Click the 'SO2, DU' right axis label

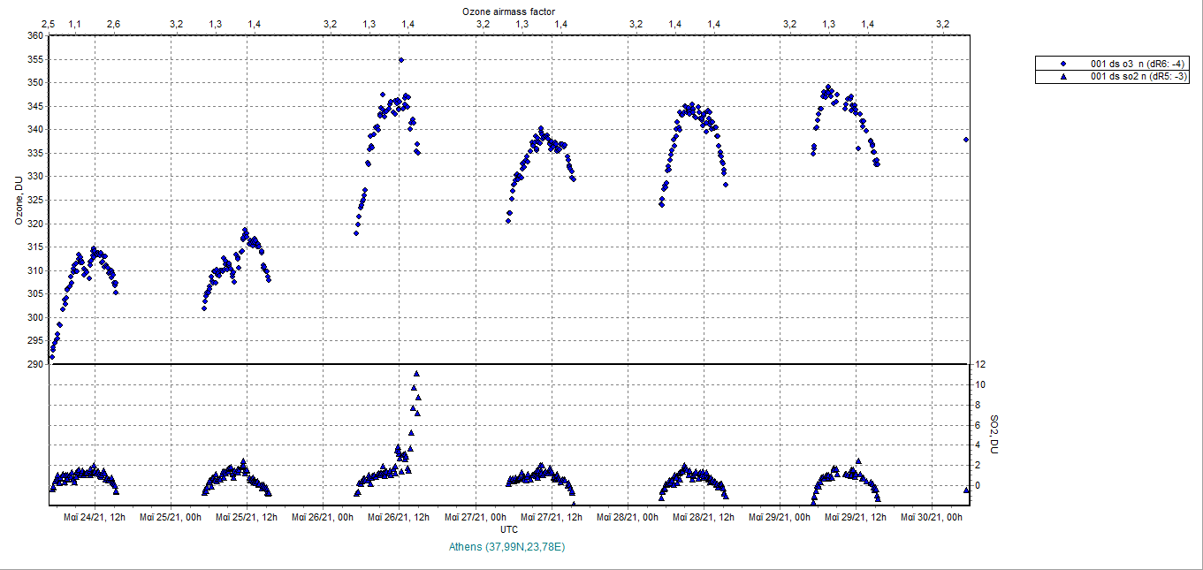[994, 435]
